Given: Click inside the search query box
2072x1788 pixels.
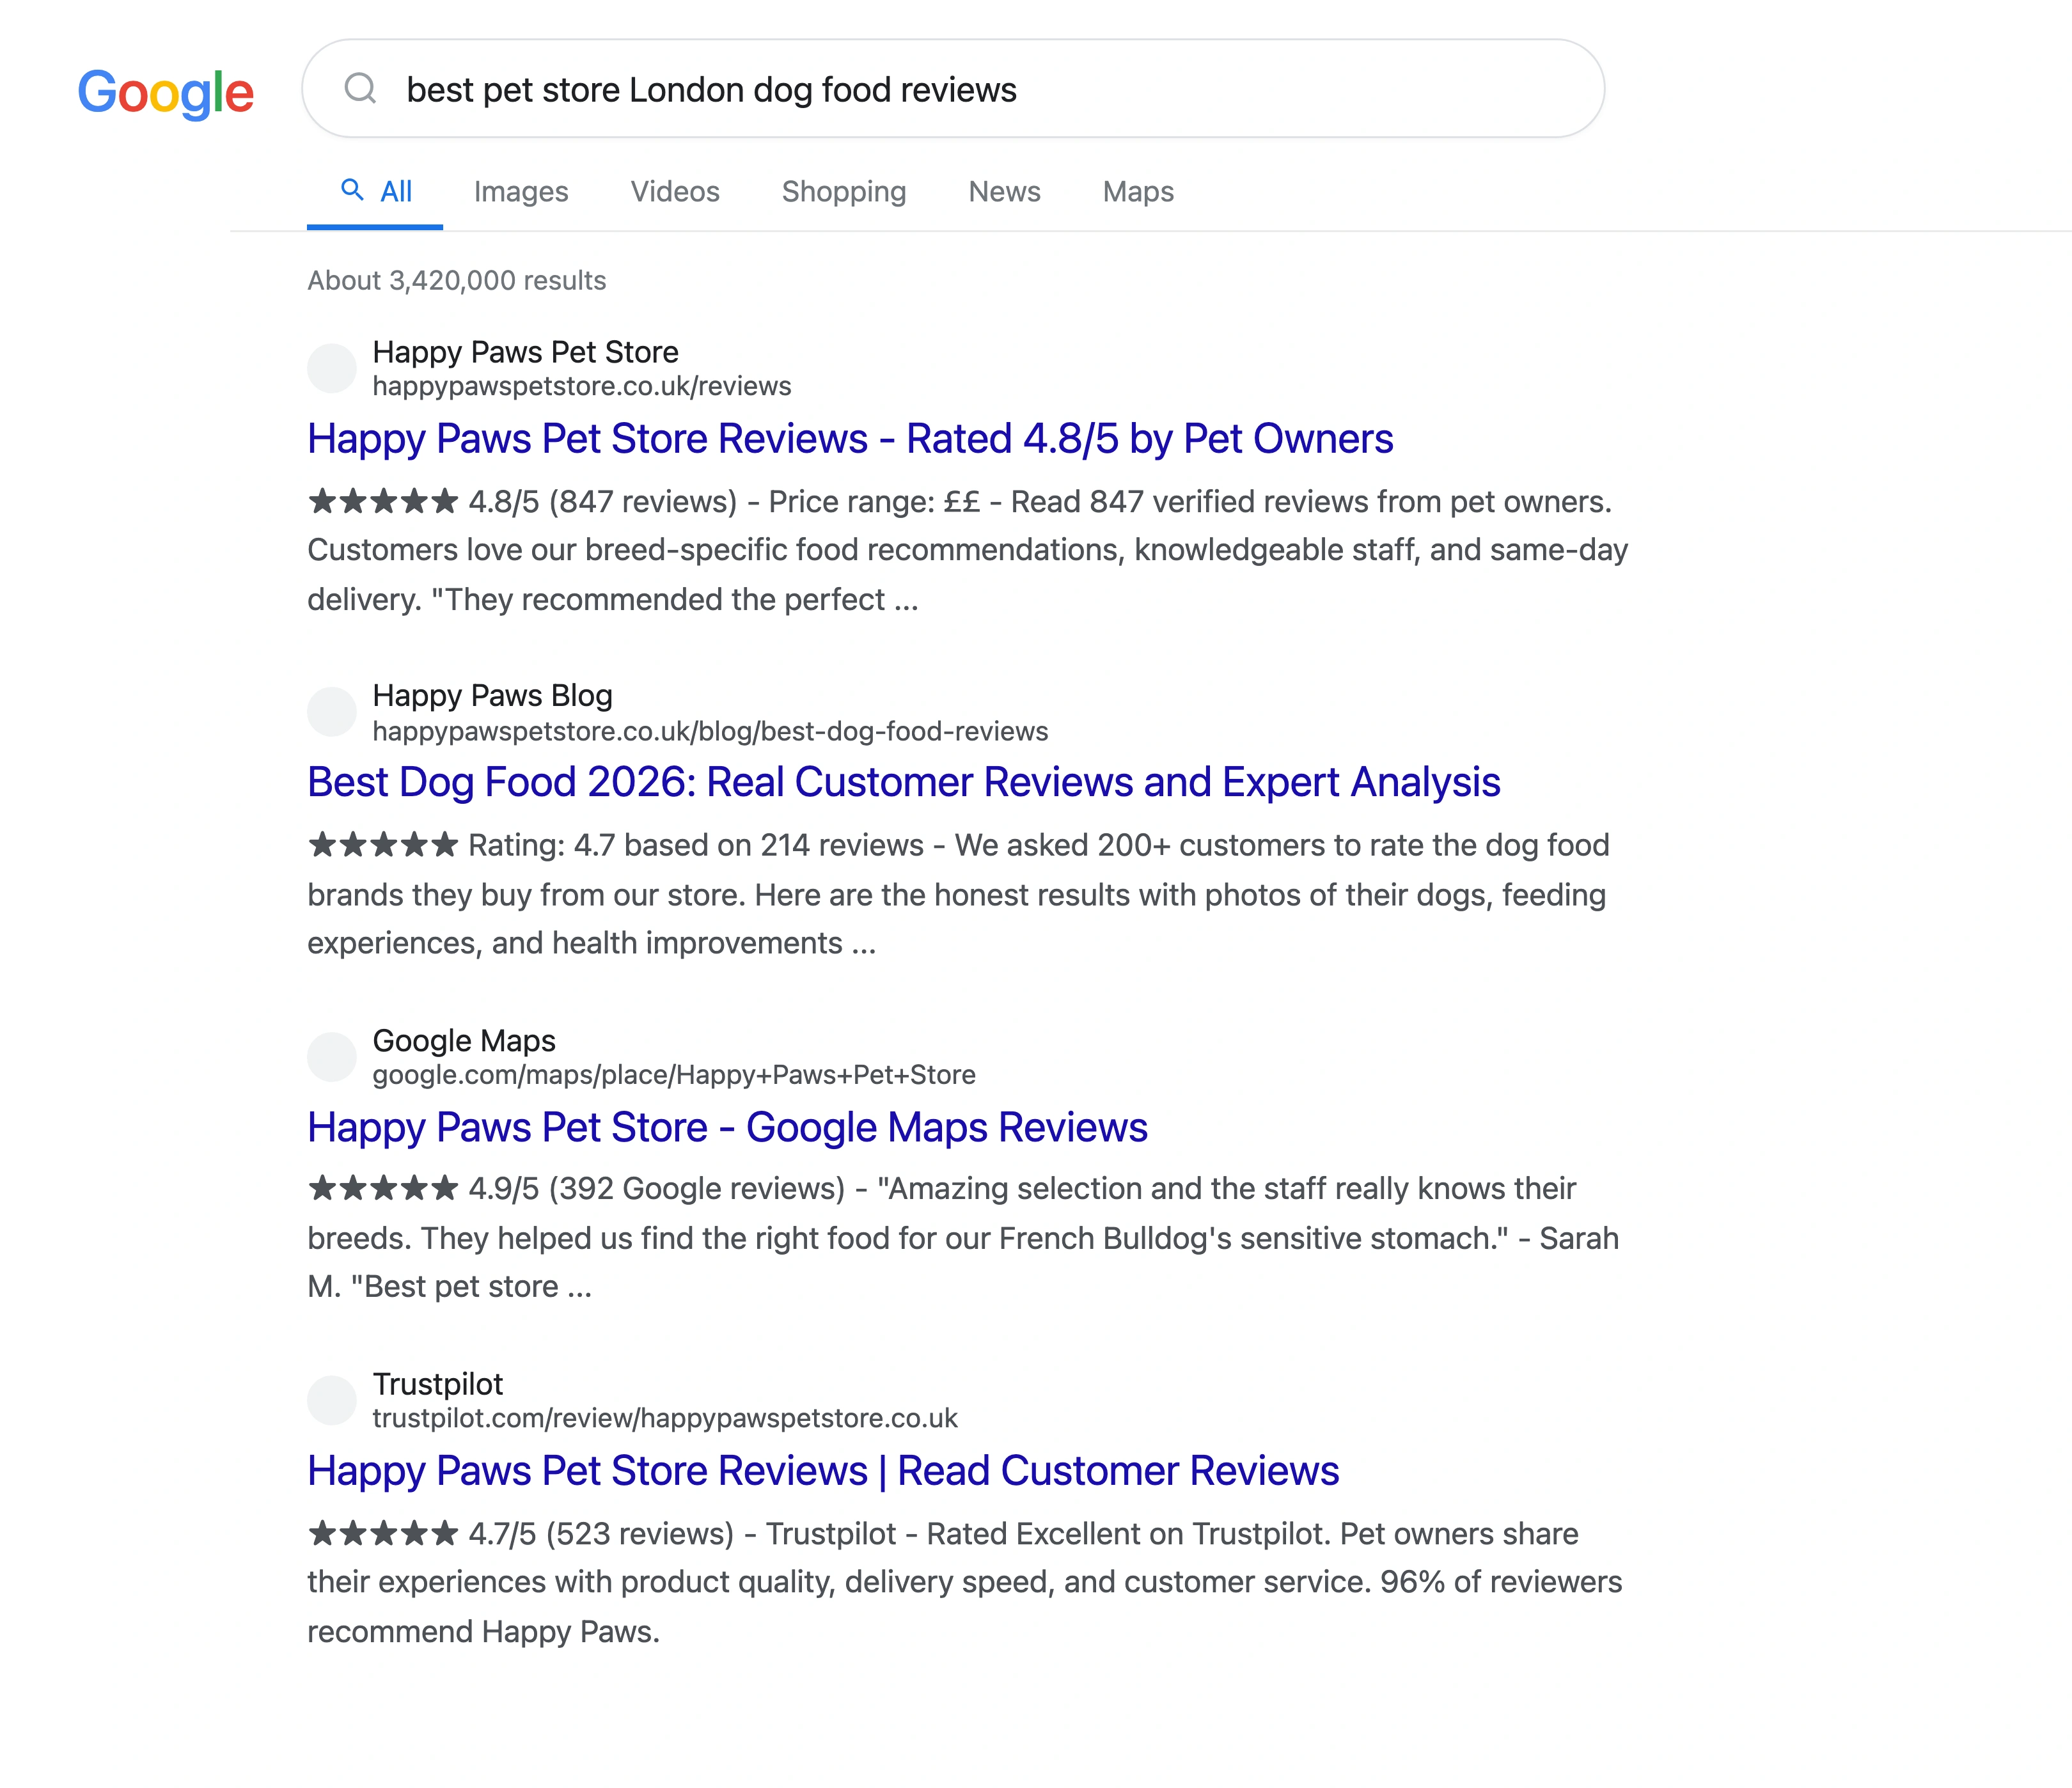Looking at the screenshot, I should pyautogui.click(x=712, y=90).
